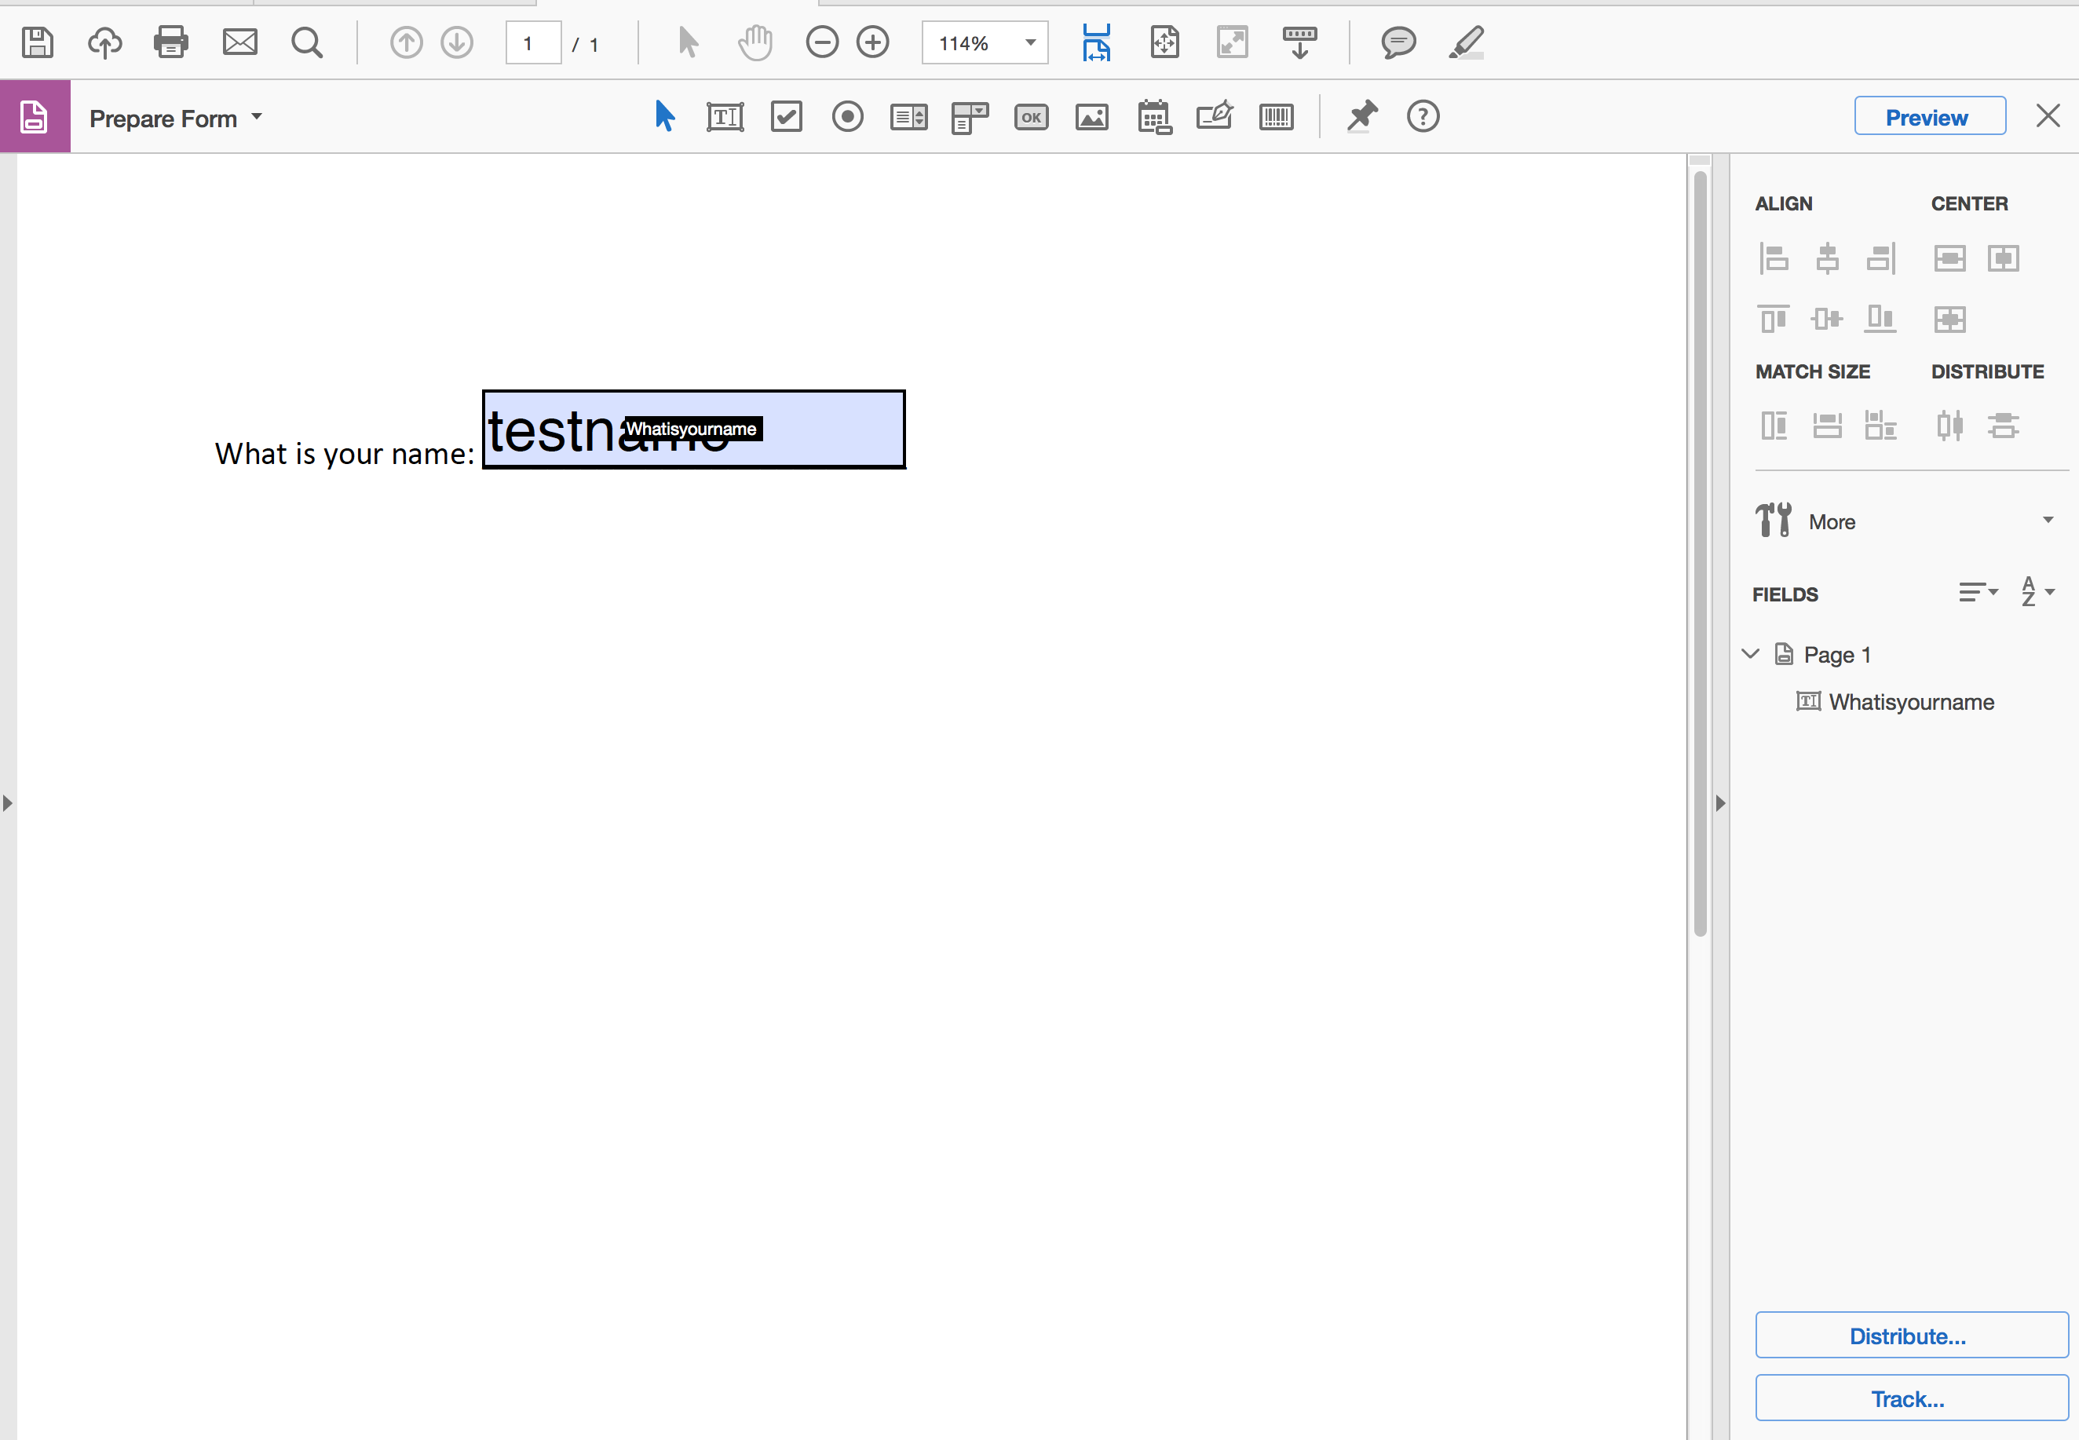Image resolution: width=2079 pixels, height=1440 pixels.
Task: Select the Add Digital Signature tool
Action: coord(1214,117)
